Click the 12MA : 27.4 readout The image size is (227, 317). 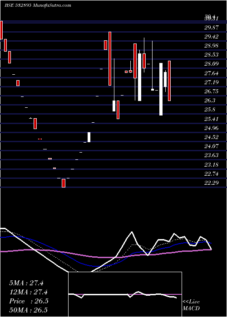(x=28, y=293)
